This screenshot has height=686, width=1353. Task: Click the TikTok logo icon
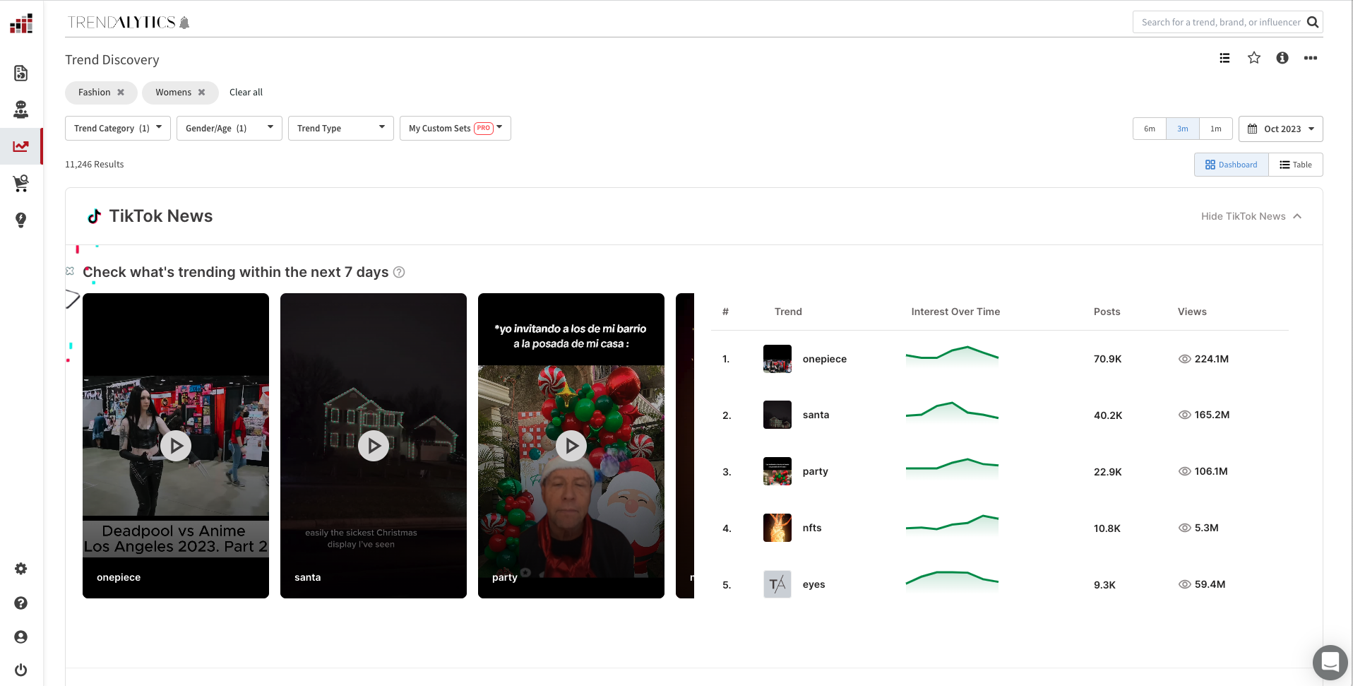point(94,216)
